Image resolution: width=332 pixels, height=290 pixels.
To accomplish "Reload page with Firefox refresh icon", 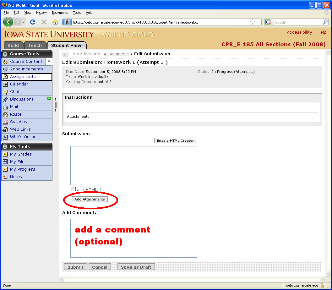I will [x=32, y=22].
